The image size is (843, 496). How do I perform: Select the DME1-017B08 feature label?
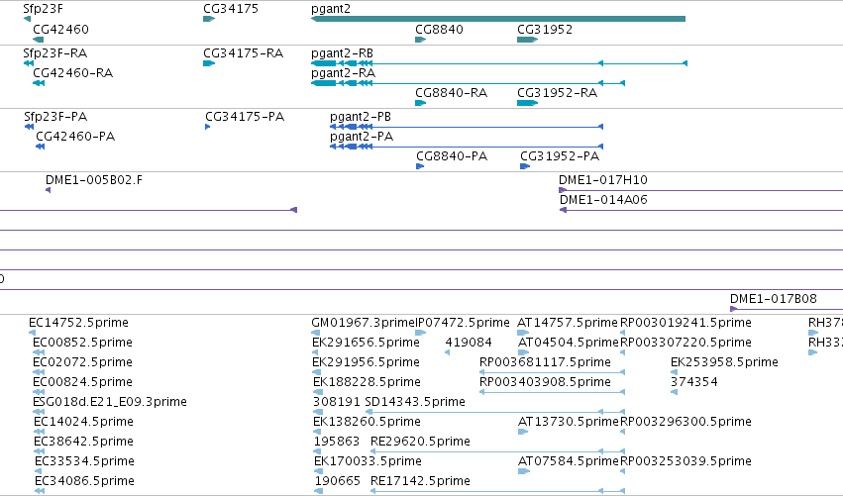pos(773,299)
